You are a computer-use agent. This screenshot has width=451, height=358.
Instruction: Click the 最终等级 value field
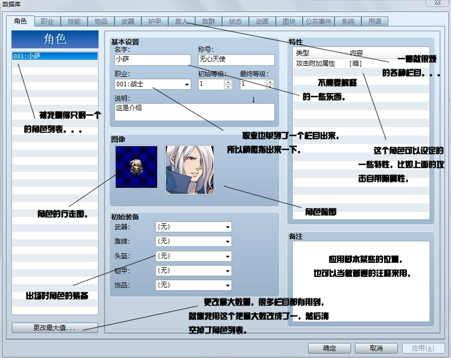coord(253,84)
